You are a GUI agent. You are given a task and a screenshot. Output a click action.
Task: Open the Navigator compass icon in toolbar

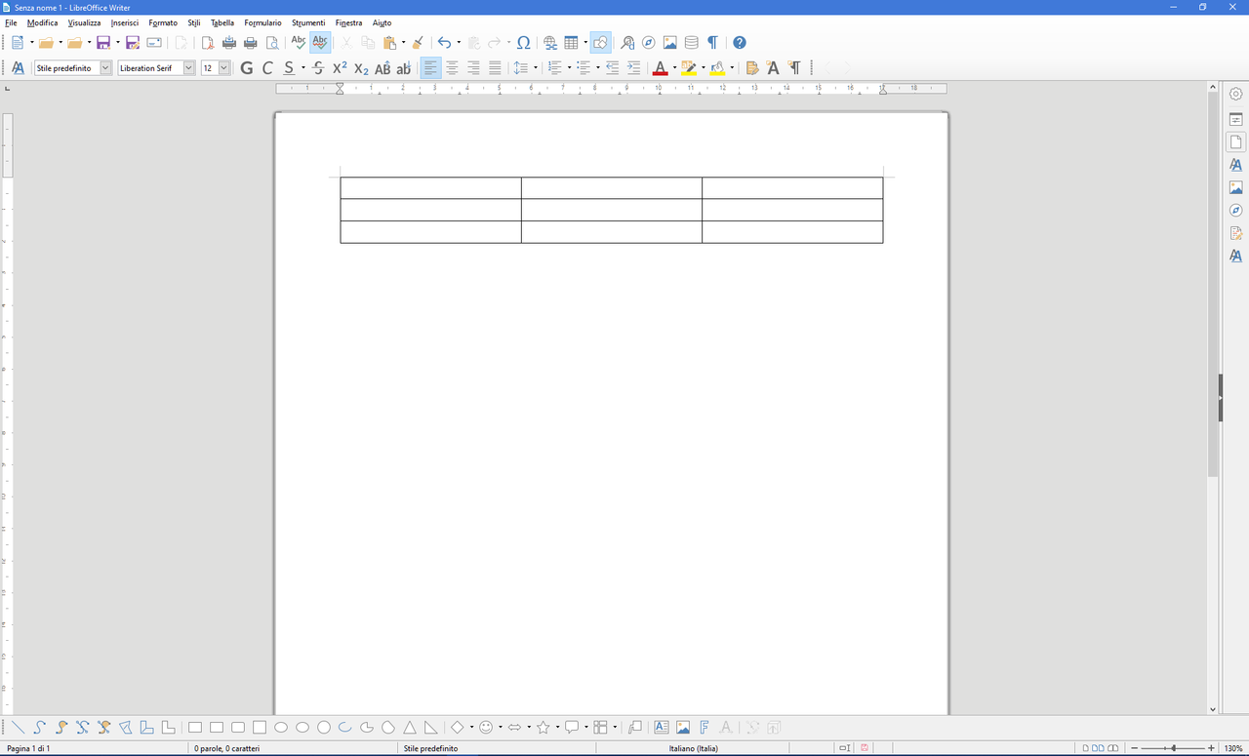[649, 43]
